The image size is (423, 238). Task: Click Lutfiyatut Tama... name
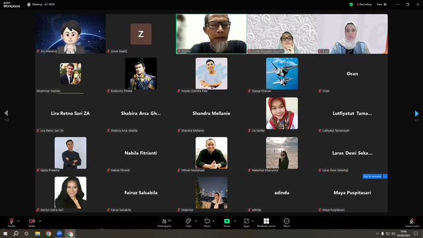click(352, 113)
